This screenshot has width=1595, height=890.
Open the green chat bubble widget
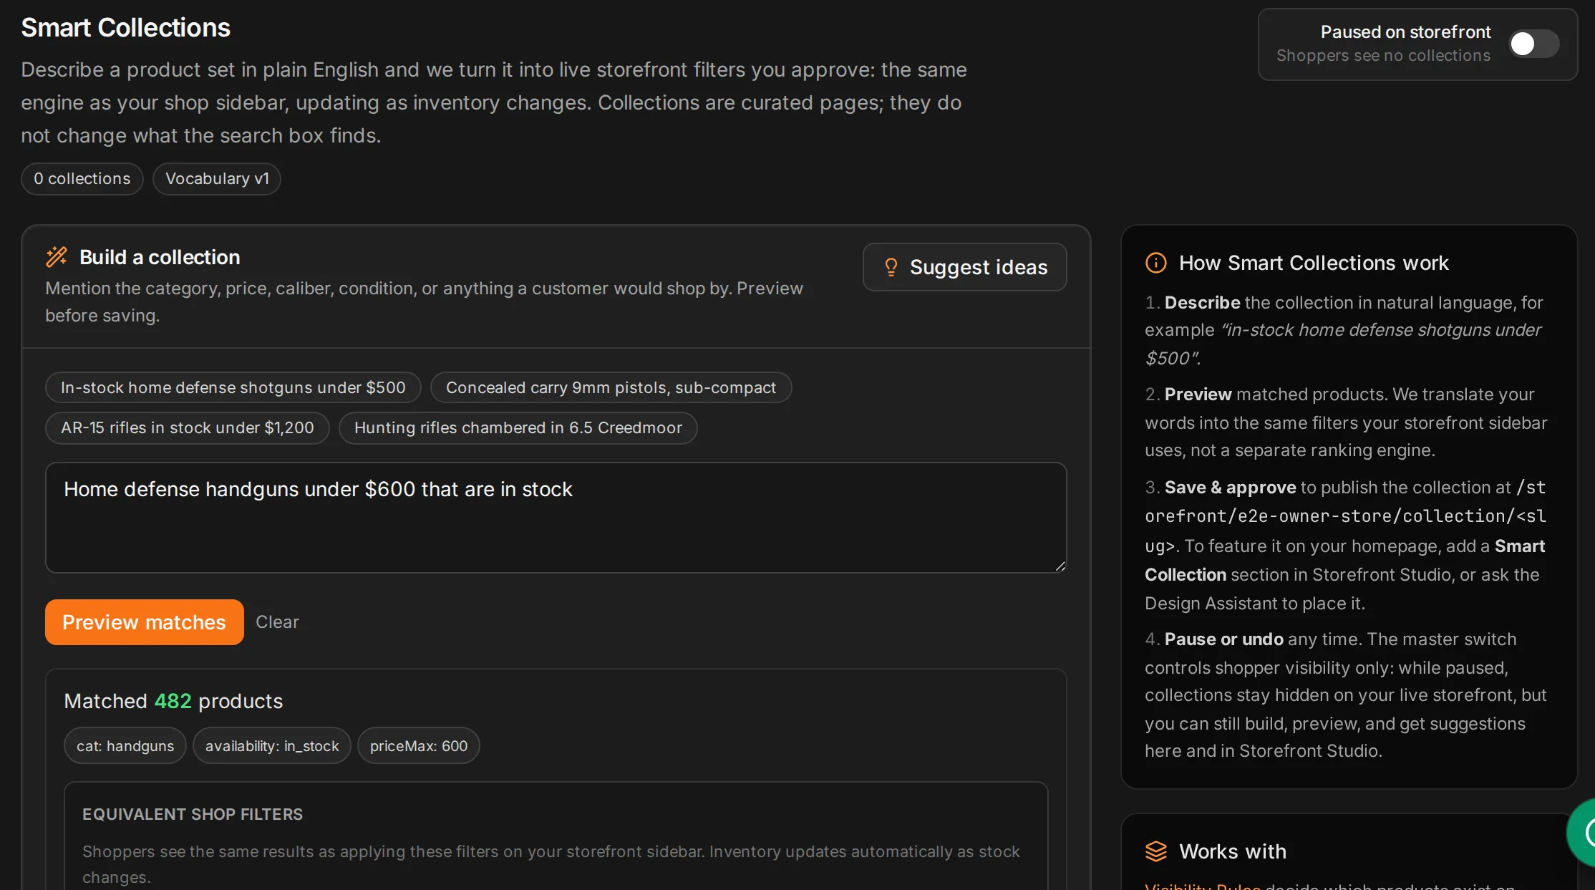1584,833
